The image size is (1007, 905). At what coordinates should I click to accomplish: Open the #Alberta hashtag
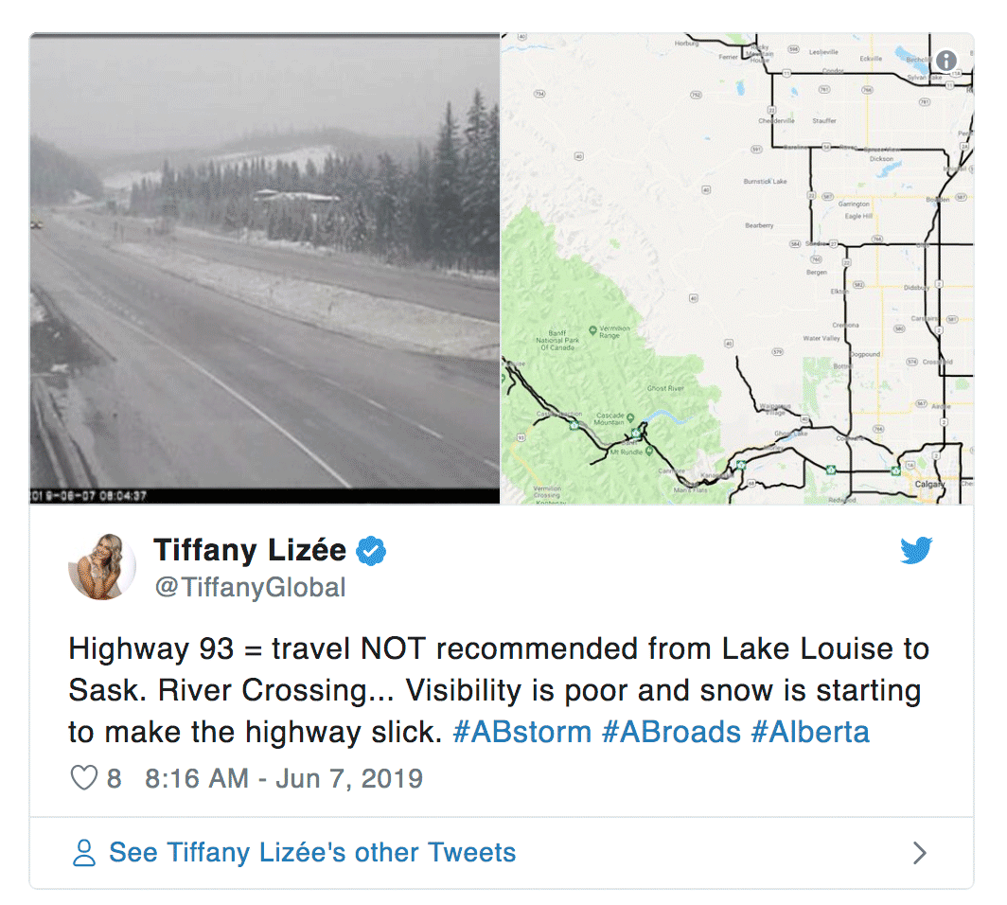pos(810,732)
